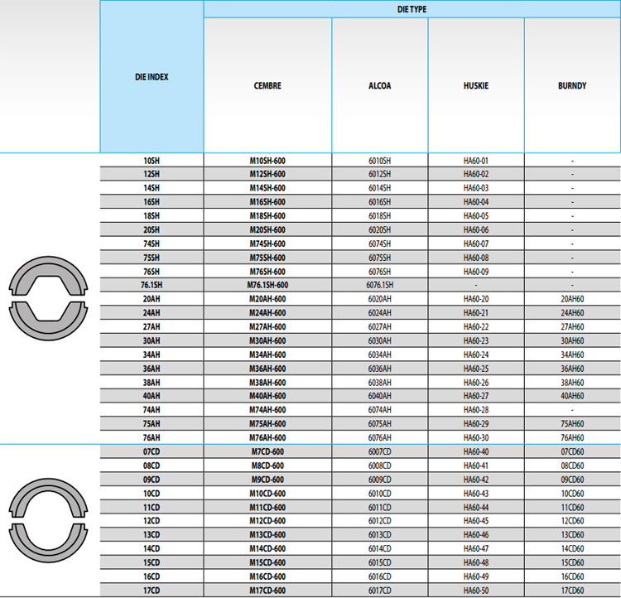621x598 pixels.
Task: Click die index cell 76.1SH
Action: pos(152,285)
